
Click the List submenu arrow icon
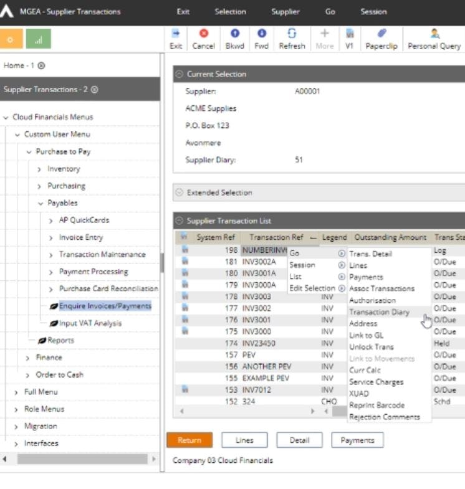342,277
